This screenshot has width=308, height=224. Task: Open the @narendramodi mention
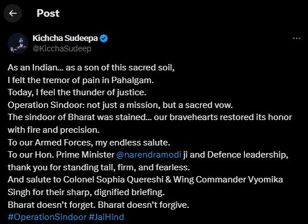pyautogui.click(x=149, y=155)
